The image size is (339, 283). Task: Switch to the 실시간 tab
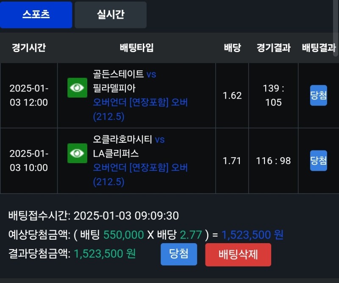click(x=111, y=15)
